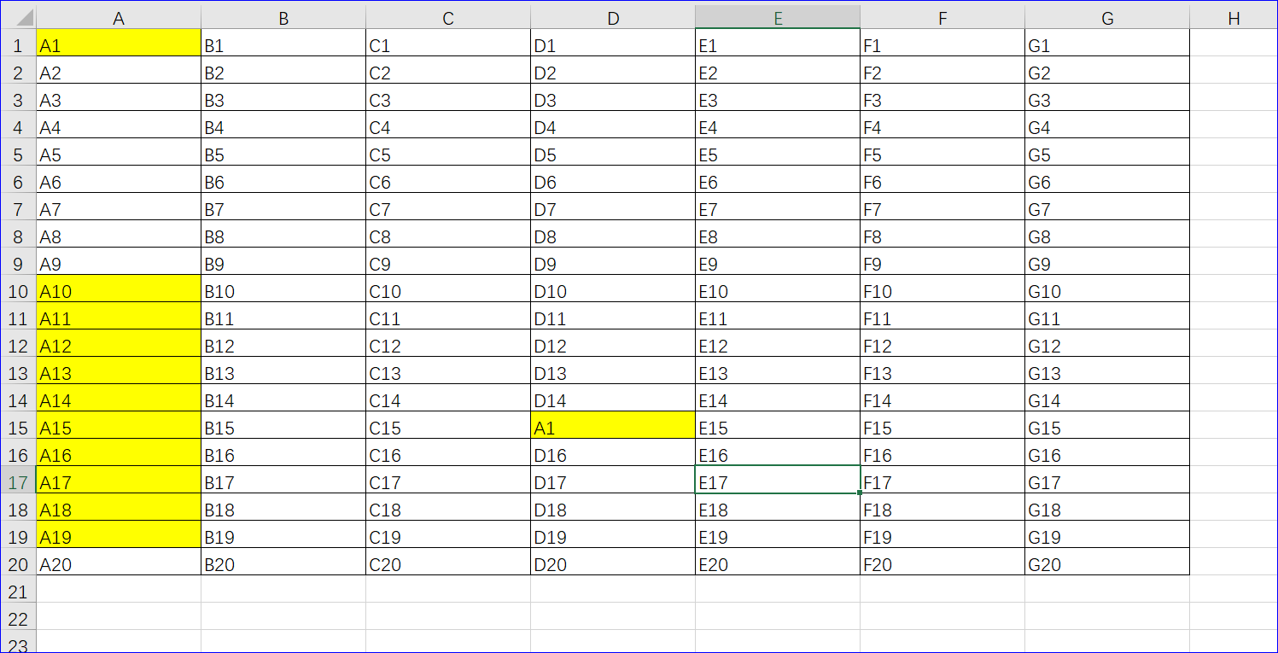The width and height of the screenshot is (1278, 653).
Task: Select column header D
Action: point(613,18)
